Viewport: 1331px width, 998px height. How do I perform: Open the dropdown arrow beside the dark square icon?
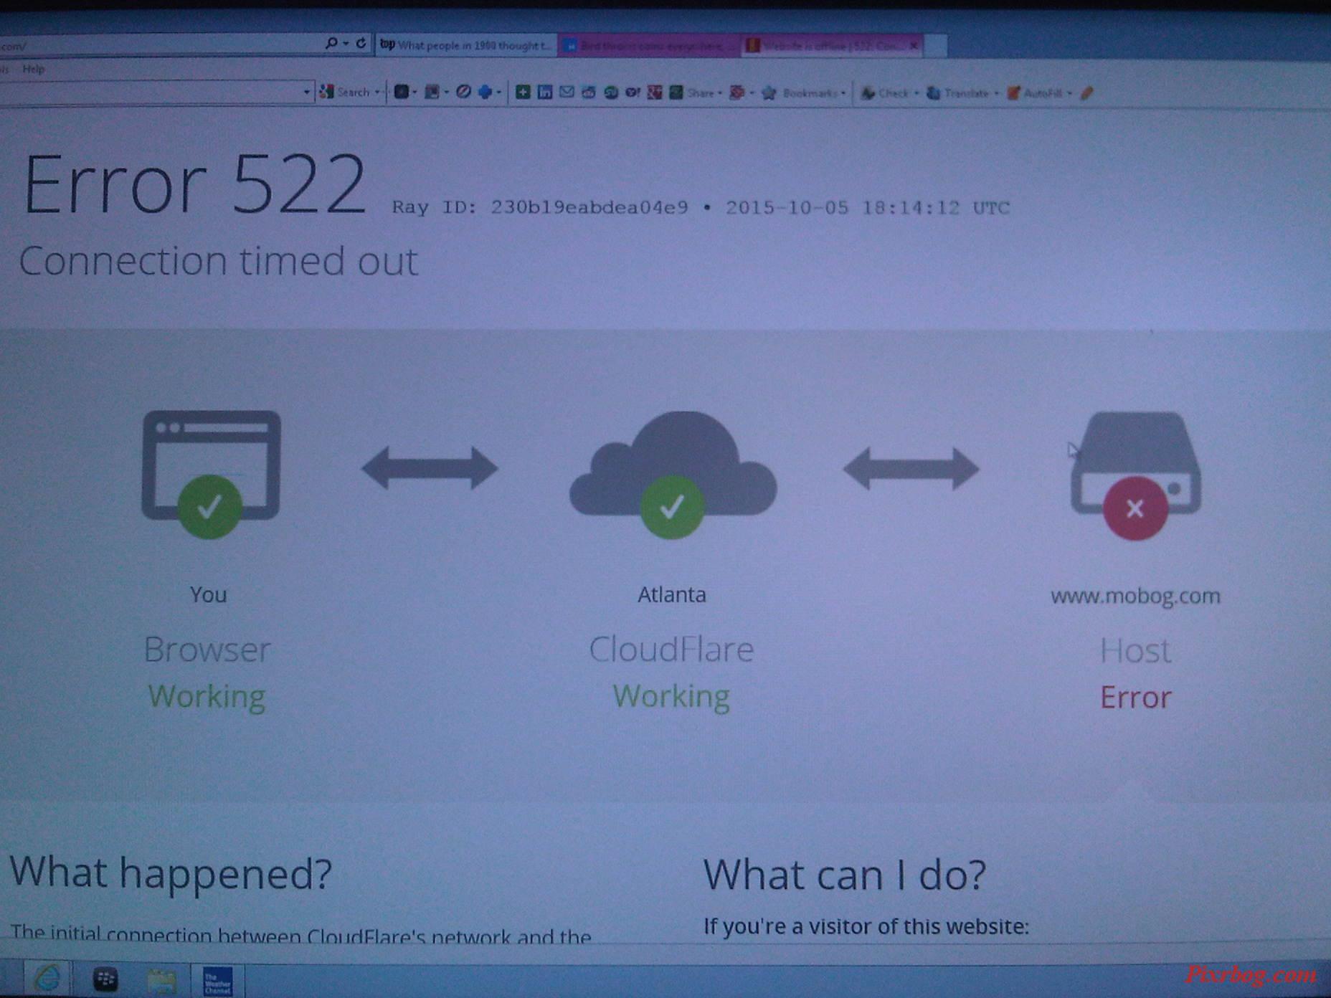[415, 92]
